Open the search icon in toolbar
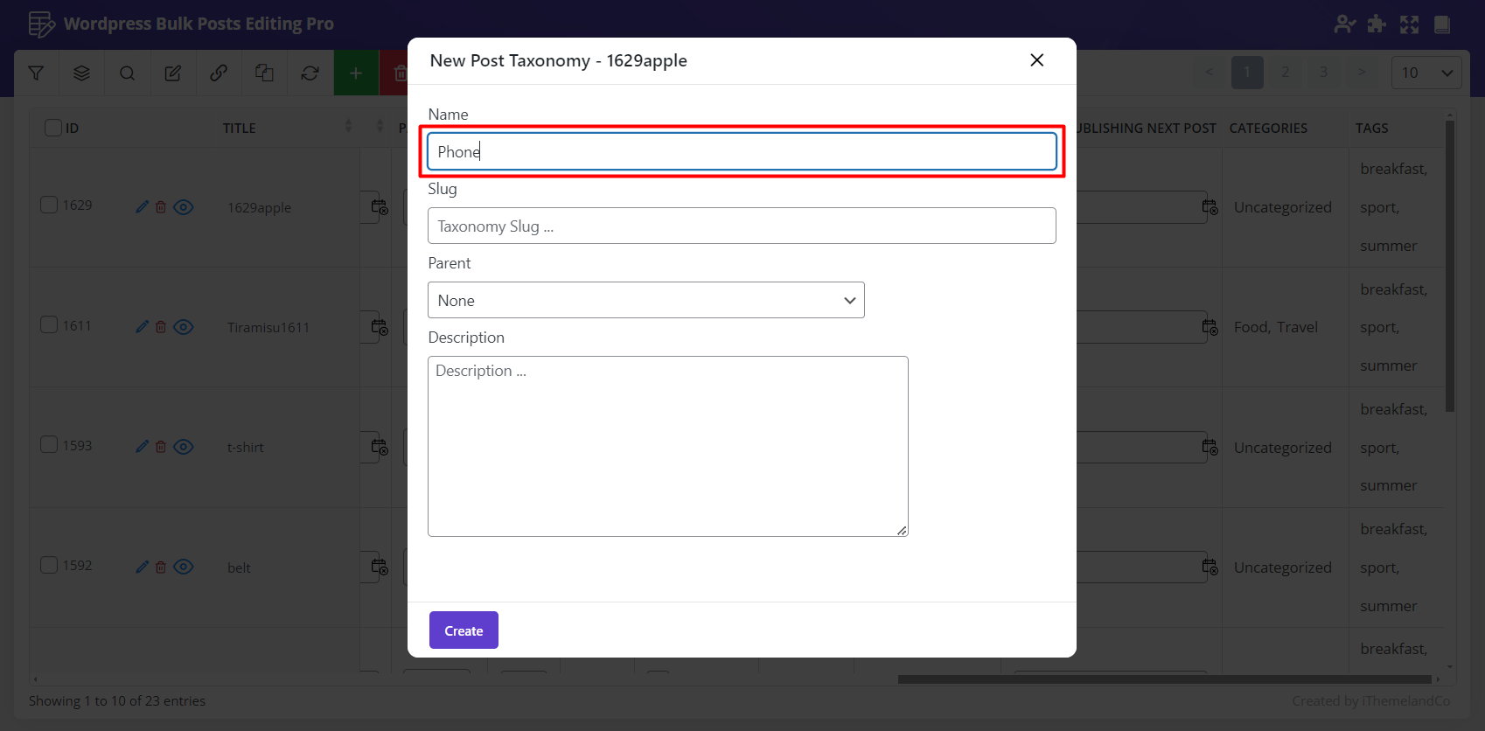The image size is (1485, 731). [x=127, y=73]
